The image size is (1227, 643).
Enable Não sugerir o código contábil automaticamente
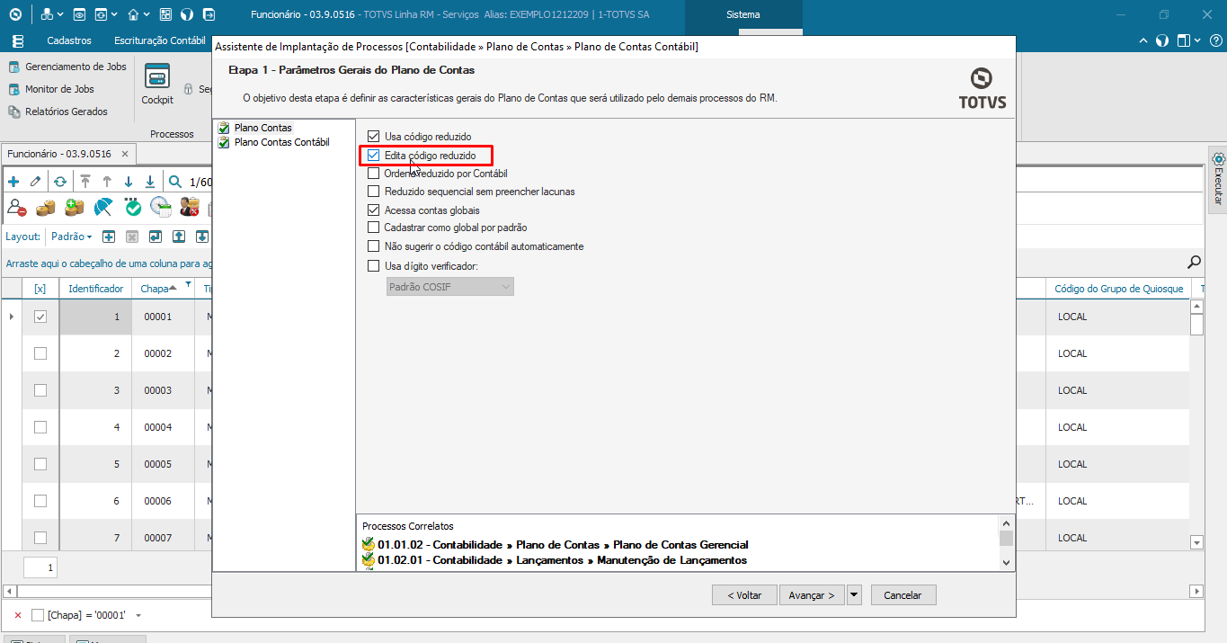click(374, 246)
